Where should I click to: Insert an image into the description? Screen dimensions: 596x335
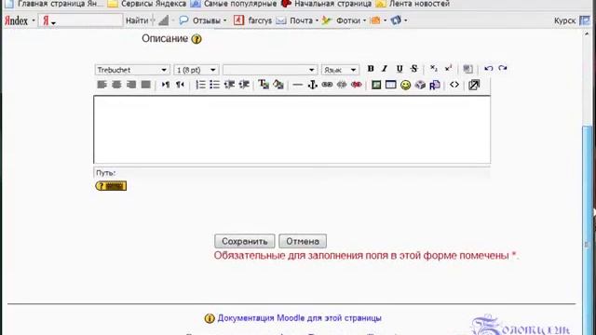coord(376,85)
